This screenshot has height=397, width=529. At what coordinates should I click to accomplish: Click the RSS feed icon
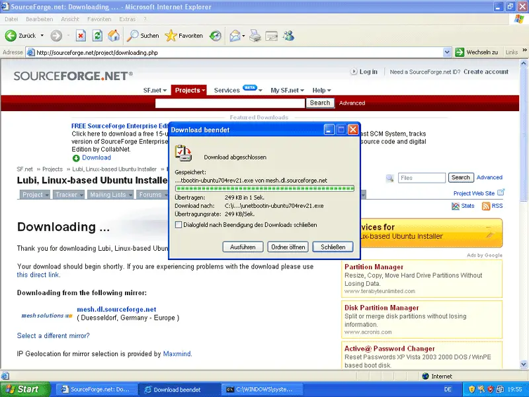pos(492,206)
